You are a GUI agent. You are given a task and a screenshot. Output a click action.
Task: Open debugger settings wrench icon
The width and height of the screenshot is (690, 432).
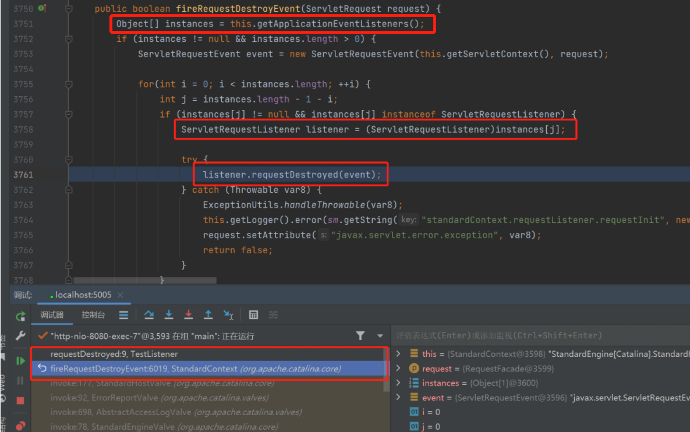pyautogui.click(x=20, y=336)
